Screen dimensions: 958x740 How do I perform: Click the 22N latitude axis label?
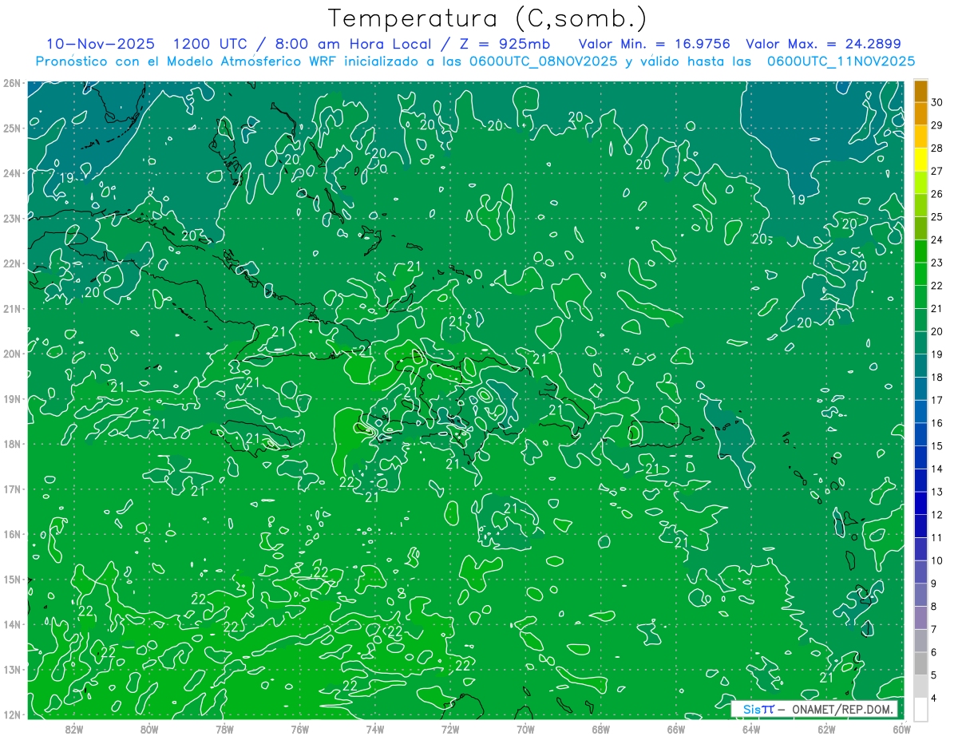click(11, 263)
